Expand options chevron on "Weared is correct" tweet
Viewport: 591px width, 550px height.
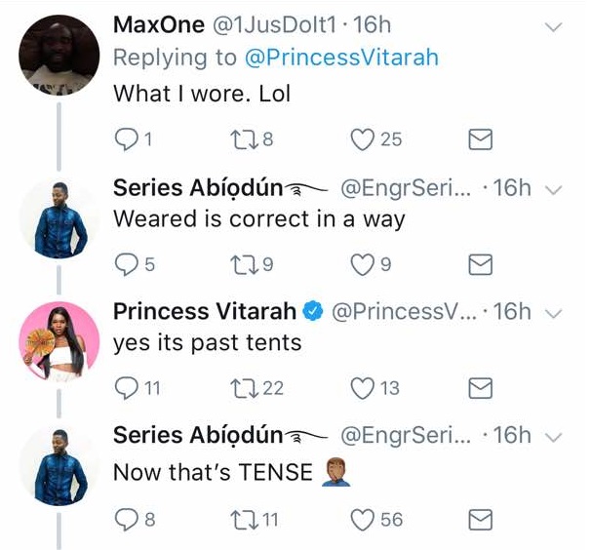coord(553,188)
